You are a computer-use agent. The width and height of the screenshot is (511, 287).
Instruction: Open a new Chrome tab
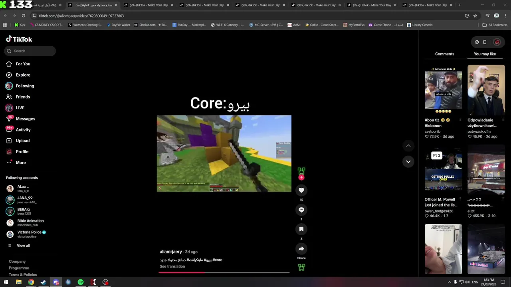(x=460, y=5)
